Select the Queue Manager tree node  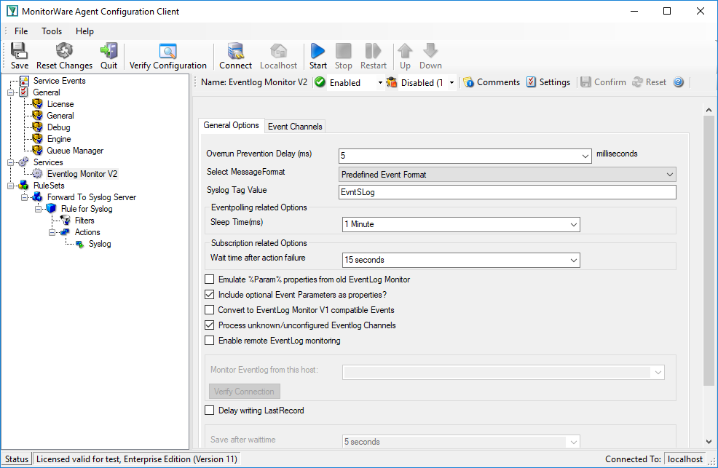[75, 151]
